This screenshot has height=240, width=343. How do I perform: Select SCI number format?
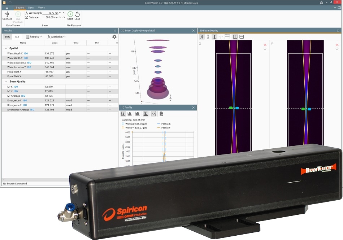pos(17,37)
